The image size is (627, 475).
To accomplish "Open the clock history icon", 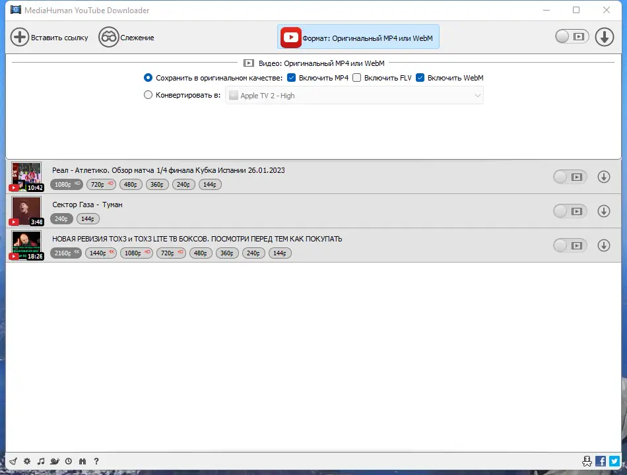I will pos(69,461).
